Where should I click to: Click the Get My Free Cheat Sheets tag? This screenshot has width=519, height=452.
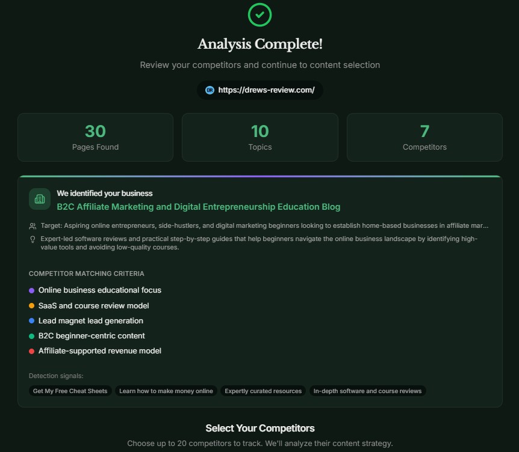(x=70, y=391)
